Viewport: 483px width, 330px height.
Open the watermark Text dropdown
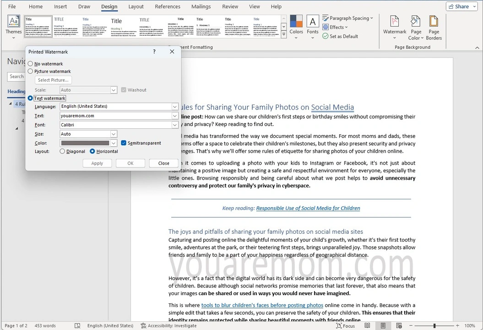pyautogui.click(x=174, y=115)
